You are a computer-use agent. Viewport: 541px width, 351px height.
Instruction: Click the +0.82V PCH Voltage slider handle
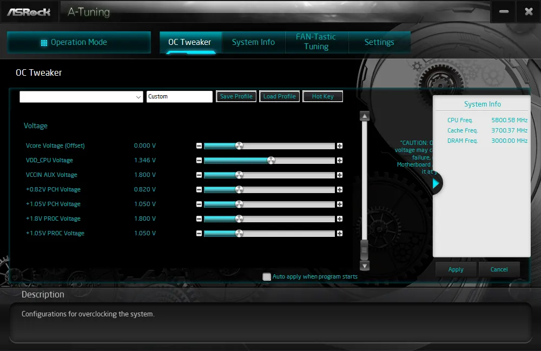(239, 190)
